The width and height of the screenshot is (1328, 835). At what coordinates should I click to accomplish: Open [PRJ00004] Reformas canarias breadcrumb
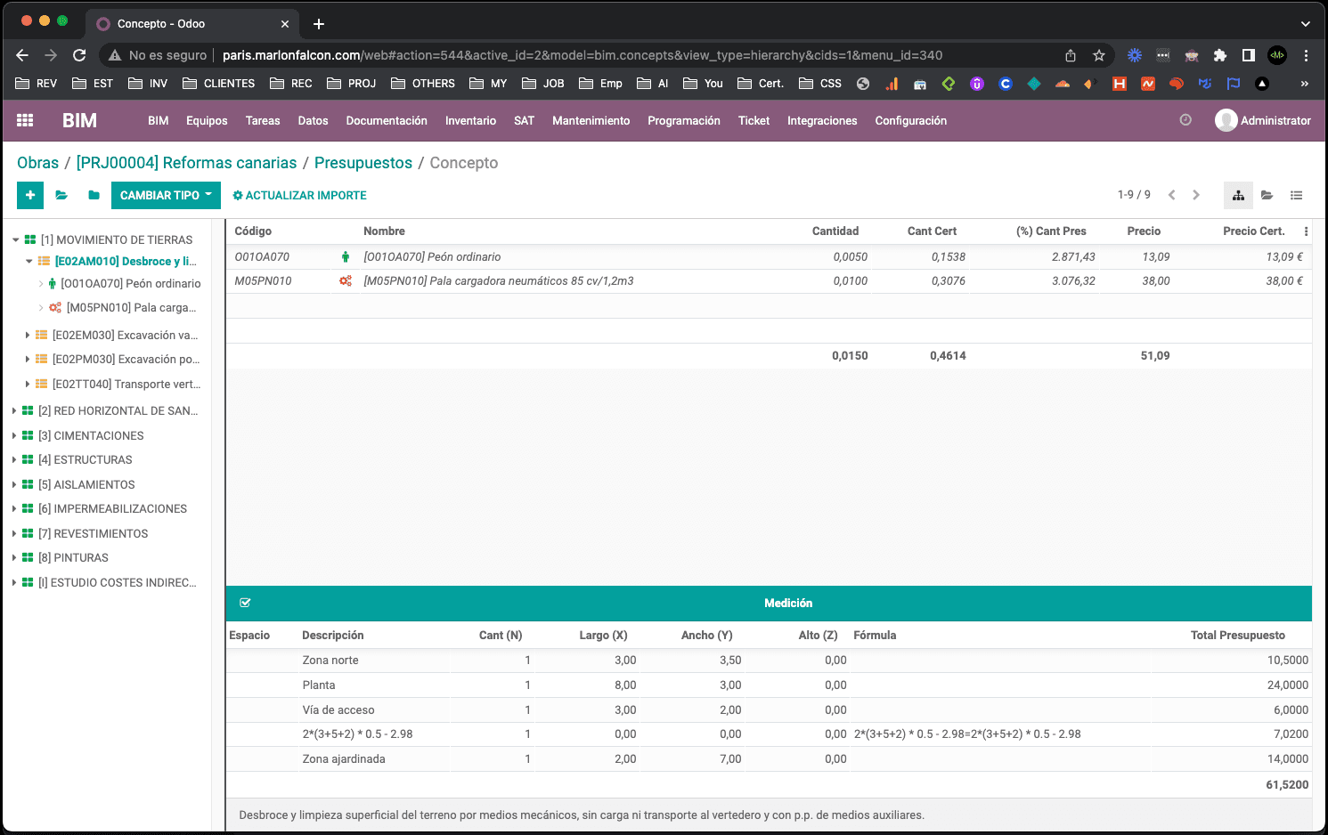pos(186,163)
